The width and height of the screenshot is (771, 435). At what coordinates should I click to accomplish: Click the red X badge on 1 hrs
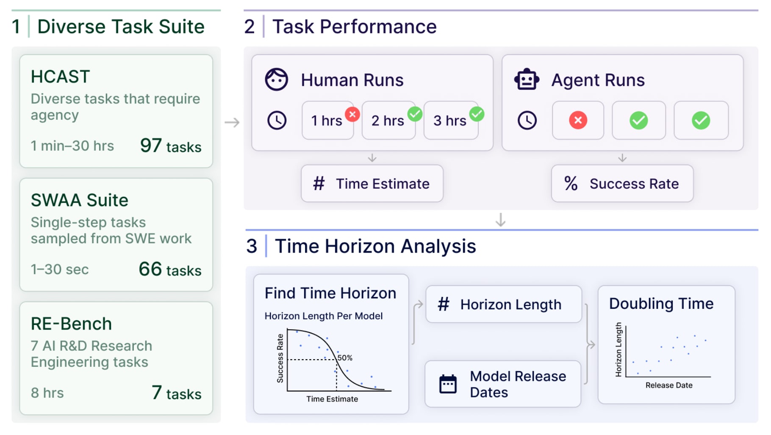(352, 114)
